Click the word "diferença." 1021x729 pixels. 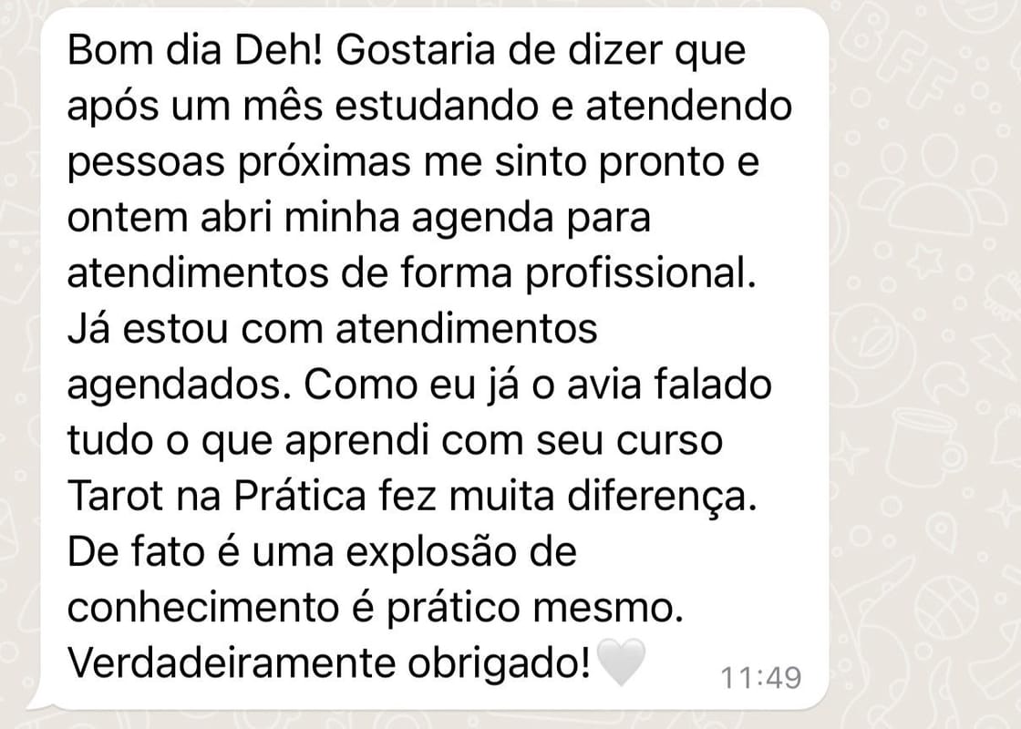click(662, 496)
